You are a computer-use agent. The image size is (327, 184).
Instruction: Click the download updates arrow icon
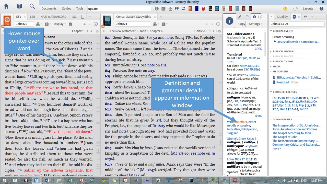click(157, 8)
